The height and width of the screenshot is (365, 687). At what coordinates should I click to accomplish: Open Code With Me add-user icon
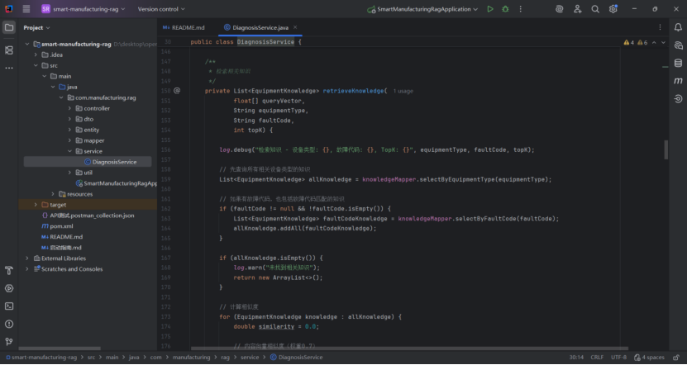(578, 9)
